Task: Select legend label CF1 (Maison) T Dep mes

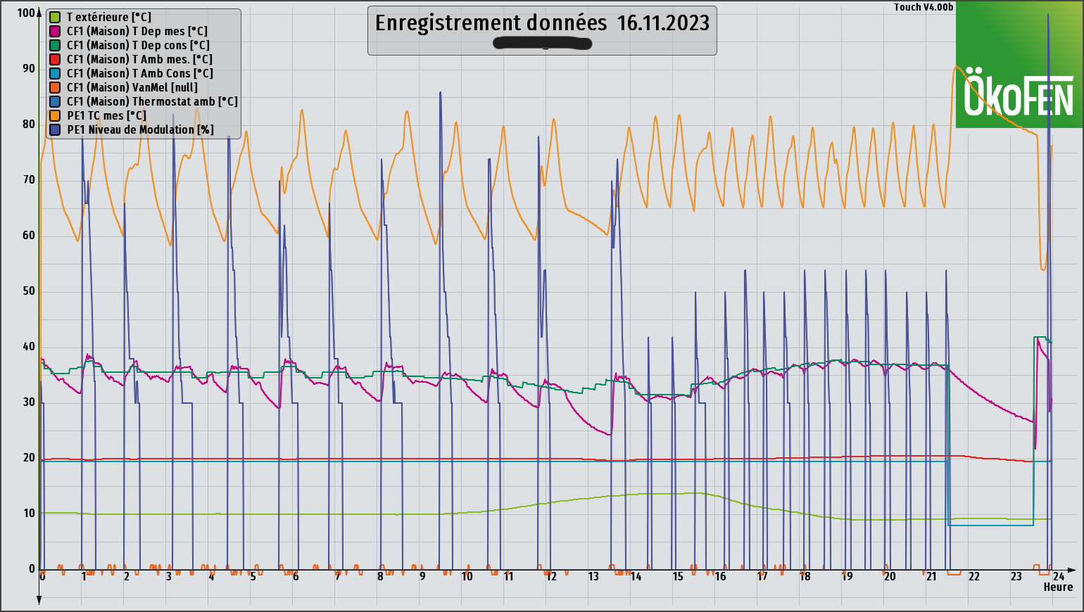Action: pyautogui.click(x=137, y=31)
